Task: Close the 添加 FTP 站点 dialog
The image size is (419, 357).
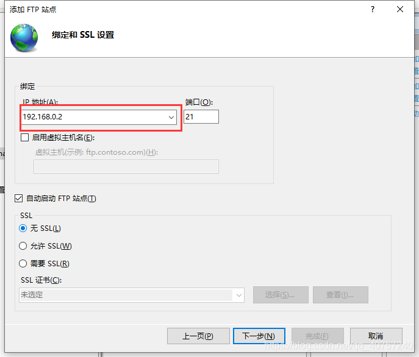Action: click(400, 9)
